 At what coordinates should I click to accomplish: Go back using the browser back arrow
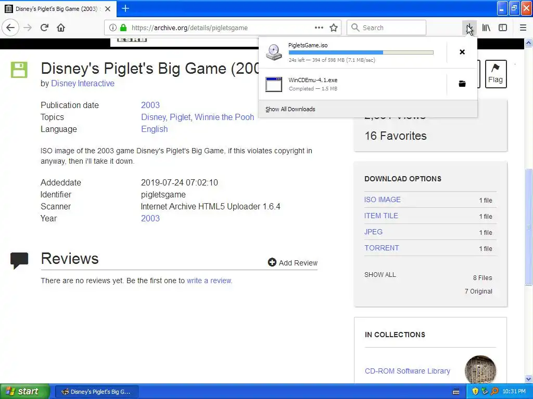tap(10, 28)
